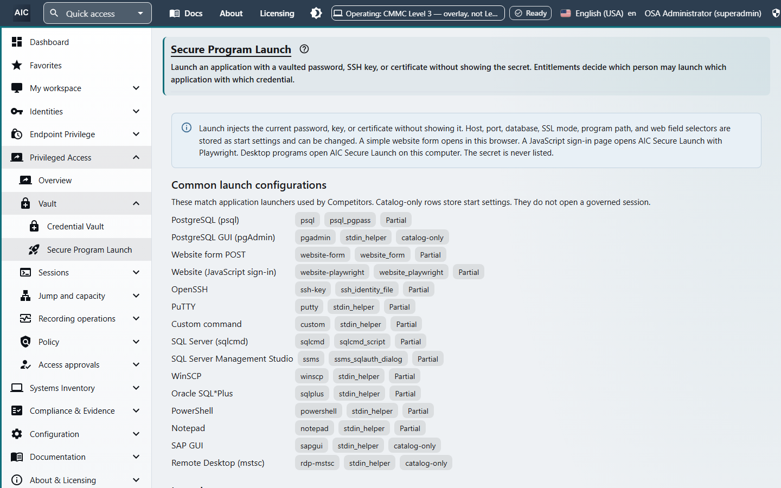Open the About top menu item
The height and width of the screenshot is (488, 781).
point(231,13)
